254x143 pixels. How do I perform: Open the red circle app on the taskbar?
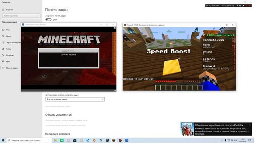120,140
